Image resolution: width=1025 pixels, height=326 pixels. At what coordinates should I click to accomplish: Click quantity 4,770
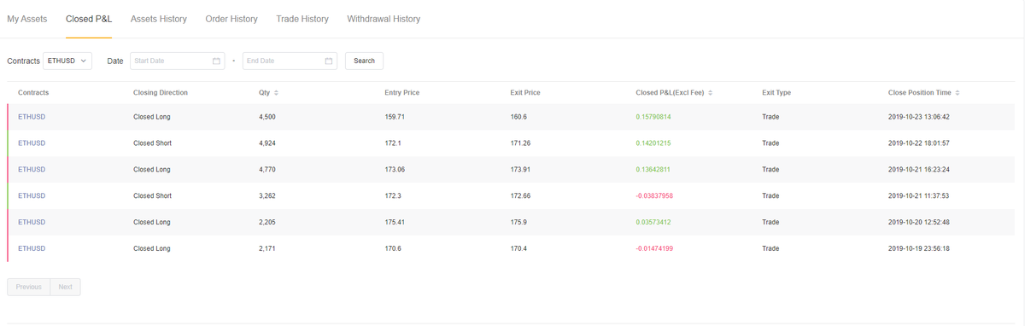[x=266, y=169]
